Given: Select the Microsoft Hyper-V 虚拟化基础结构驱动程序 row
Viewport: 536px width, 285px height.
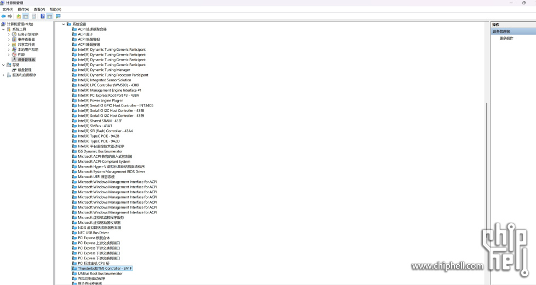Looking at the screenshot, I should point(111,167).
